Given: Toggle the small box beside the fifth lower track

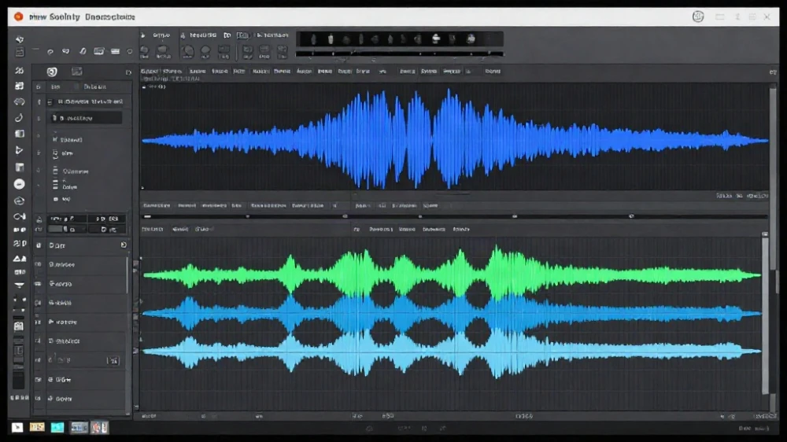Looking at the screenshot, I should pos(38,341).
